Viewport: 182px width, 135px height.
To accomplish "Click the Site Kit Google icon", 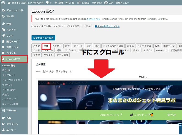I will pos(3,16).
